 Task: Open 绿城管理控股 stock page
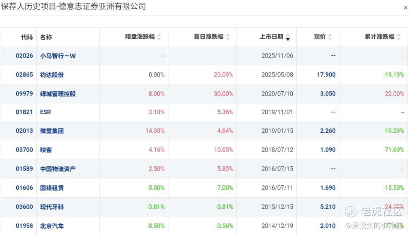coord(58,94)
